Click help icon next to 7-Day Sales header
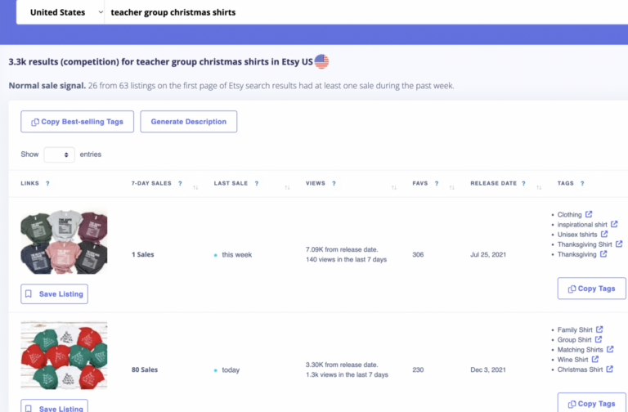 (x=180, y=184)
